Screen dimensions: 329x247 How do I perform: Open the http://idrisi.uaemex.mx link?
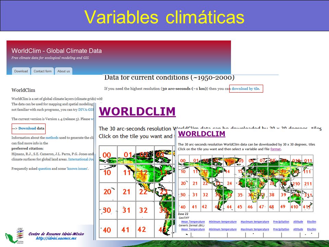(56, 238)
